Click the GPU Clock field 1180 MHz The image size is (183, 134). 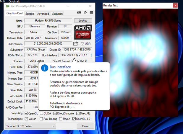pyautogui.click(x=31, y=96)
